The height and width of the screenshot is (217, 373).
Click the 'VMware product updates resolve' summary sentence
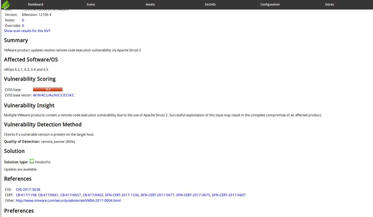click(73, 50)
